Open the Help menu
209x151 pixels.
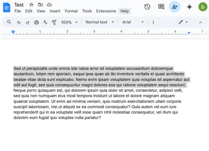[125, 11]
